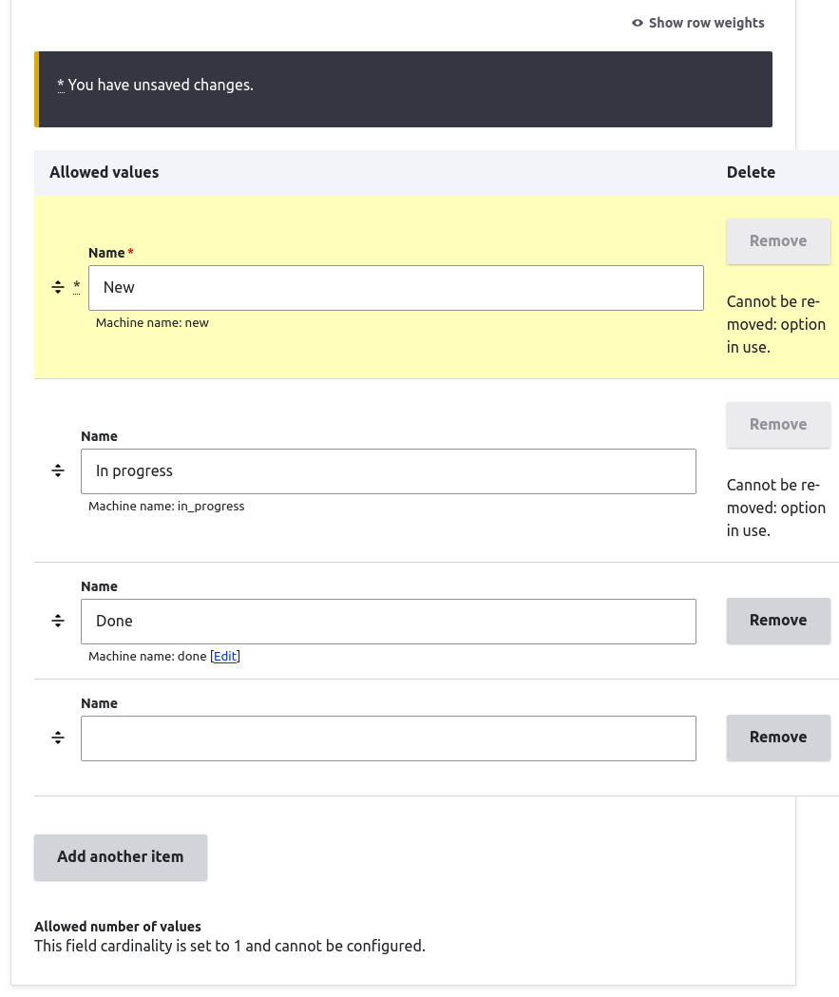Click the Remove button for the Done value
Screen dimensions: 839x997
[x=778, y=620]
